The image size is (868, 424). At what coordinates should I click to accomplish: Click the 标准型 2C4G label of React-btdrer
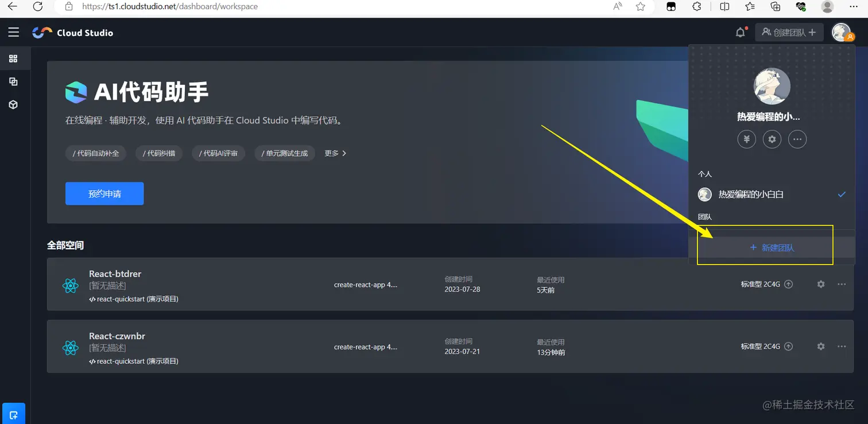[x=760, y=284]
